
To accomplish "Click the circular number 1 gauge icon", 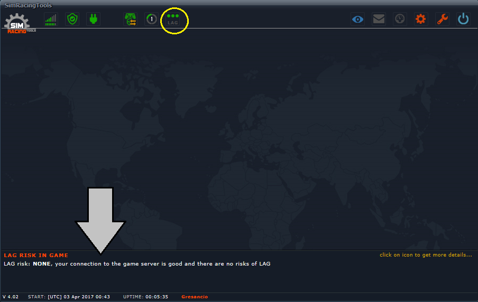I will (x=152, y=19).
